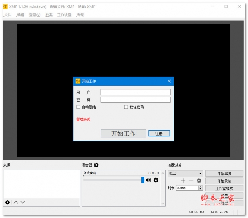Image resolution: width=248 pixels, height=218 pixels.
Task: Open the 淡出 scene transition dropdown
Action: tap(185, 173)
